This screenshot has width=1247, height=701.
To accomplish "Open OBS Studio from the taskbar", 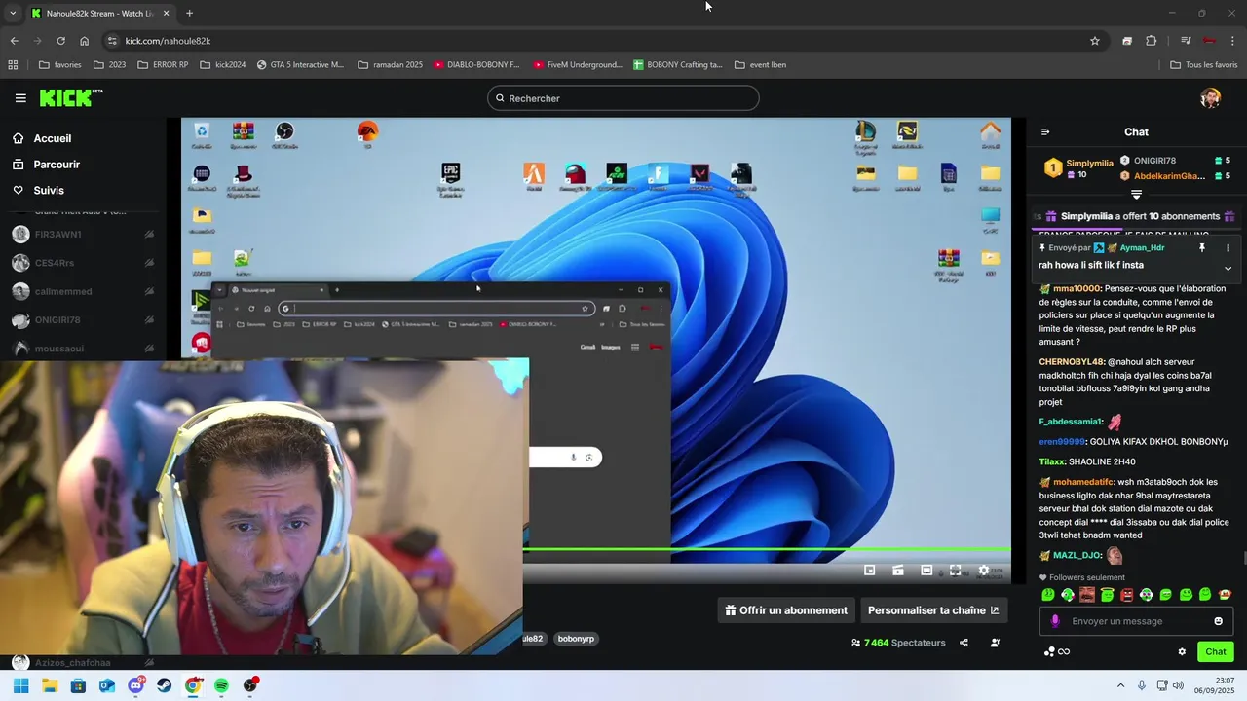I will pyautogui.click(x=250, y=685).
